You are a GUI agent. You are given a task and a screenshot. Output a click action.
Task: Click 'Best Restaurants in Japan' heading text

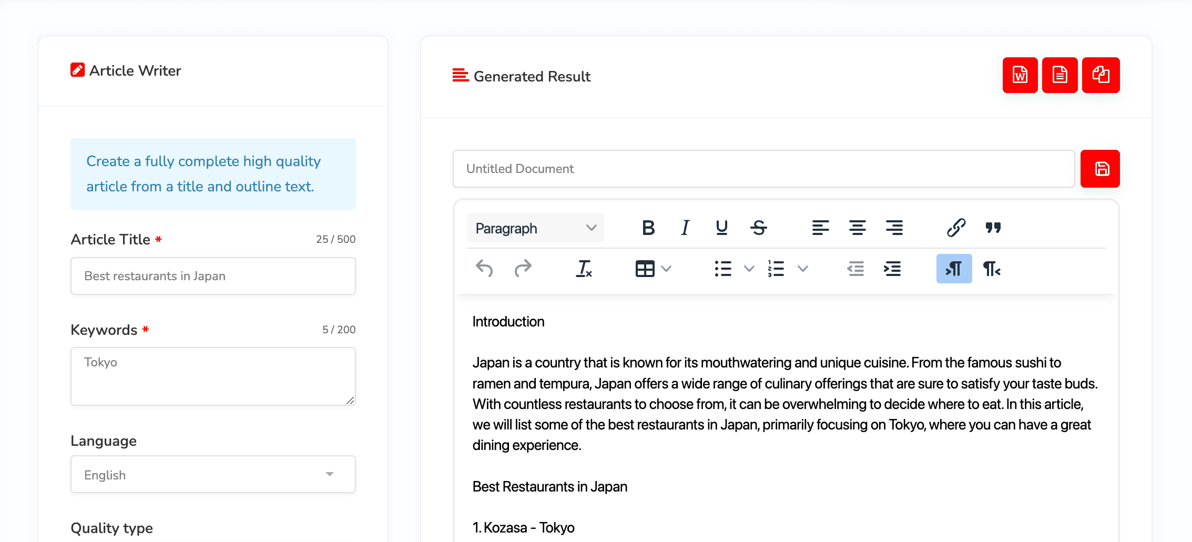[549, 487]
